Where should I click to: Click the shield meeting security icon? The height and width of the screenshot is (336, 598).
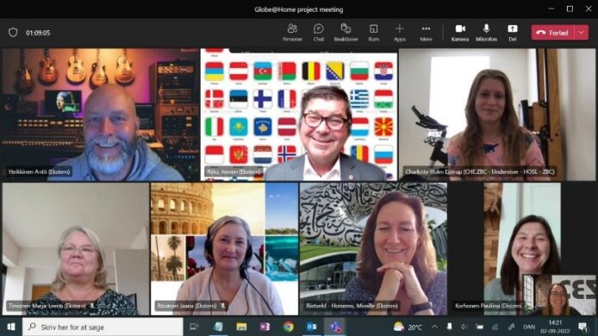coord(13,33)
